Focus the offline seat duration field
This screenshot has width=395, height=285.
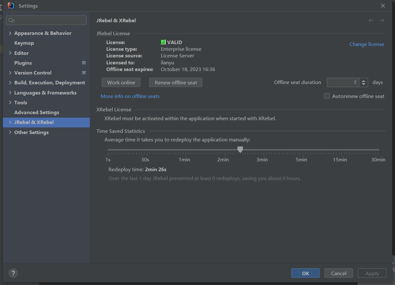[x=343, y=82]
